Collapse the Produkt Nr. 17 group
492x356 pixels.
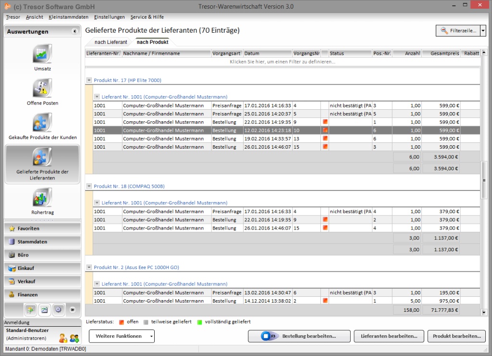pos(89,80)
